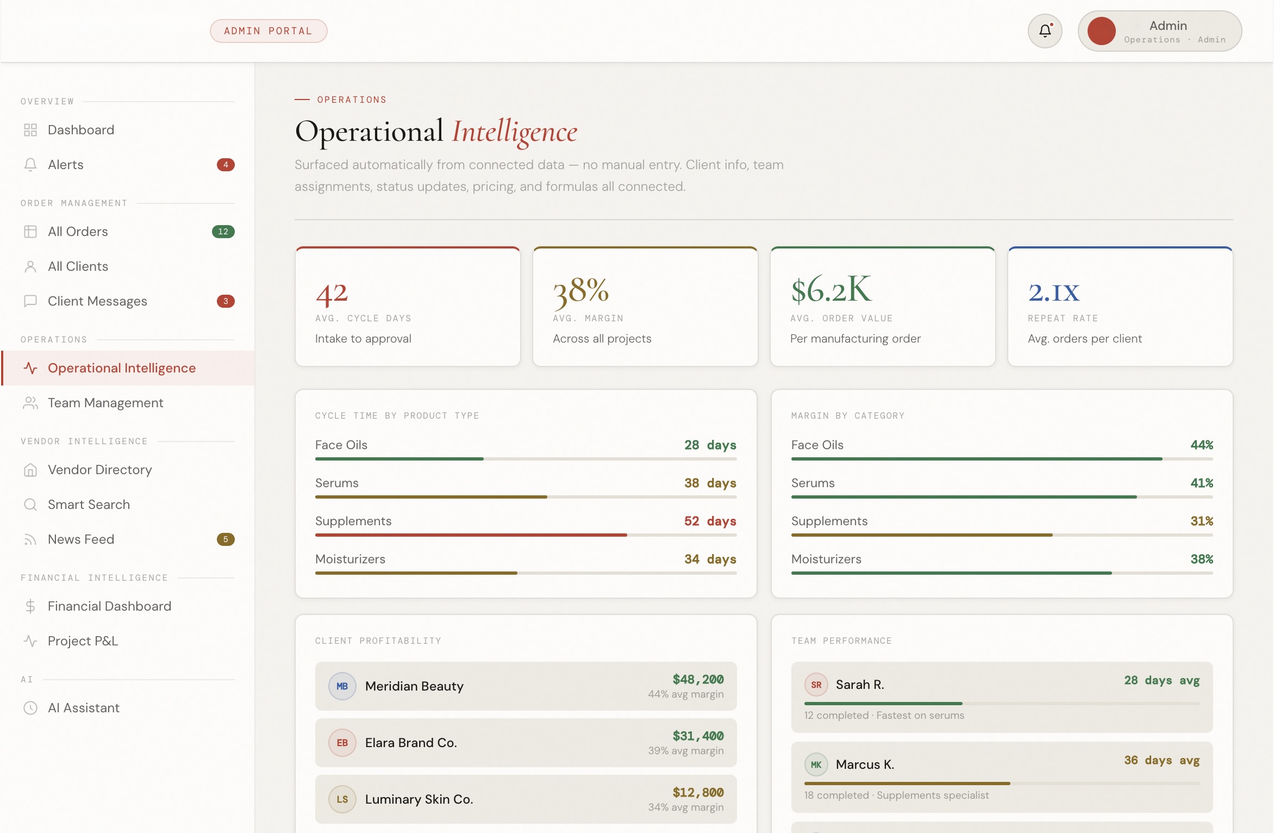Click the Client Messages badge showing 3
This screenshot has height=833, width=1274.
pyautogui.click(x=226, y=301)
